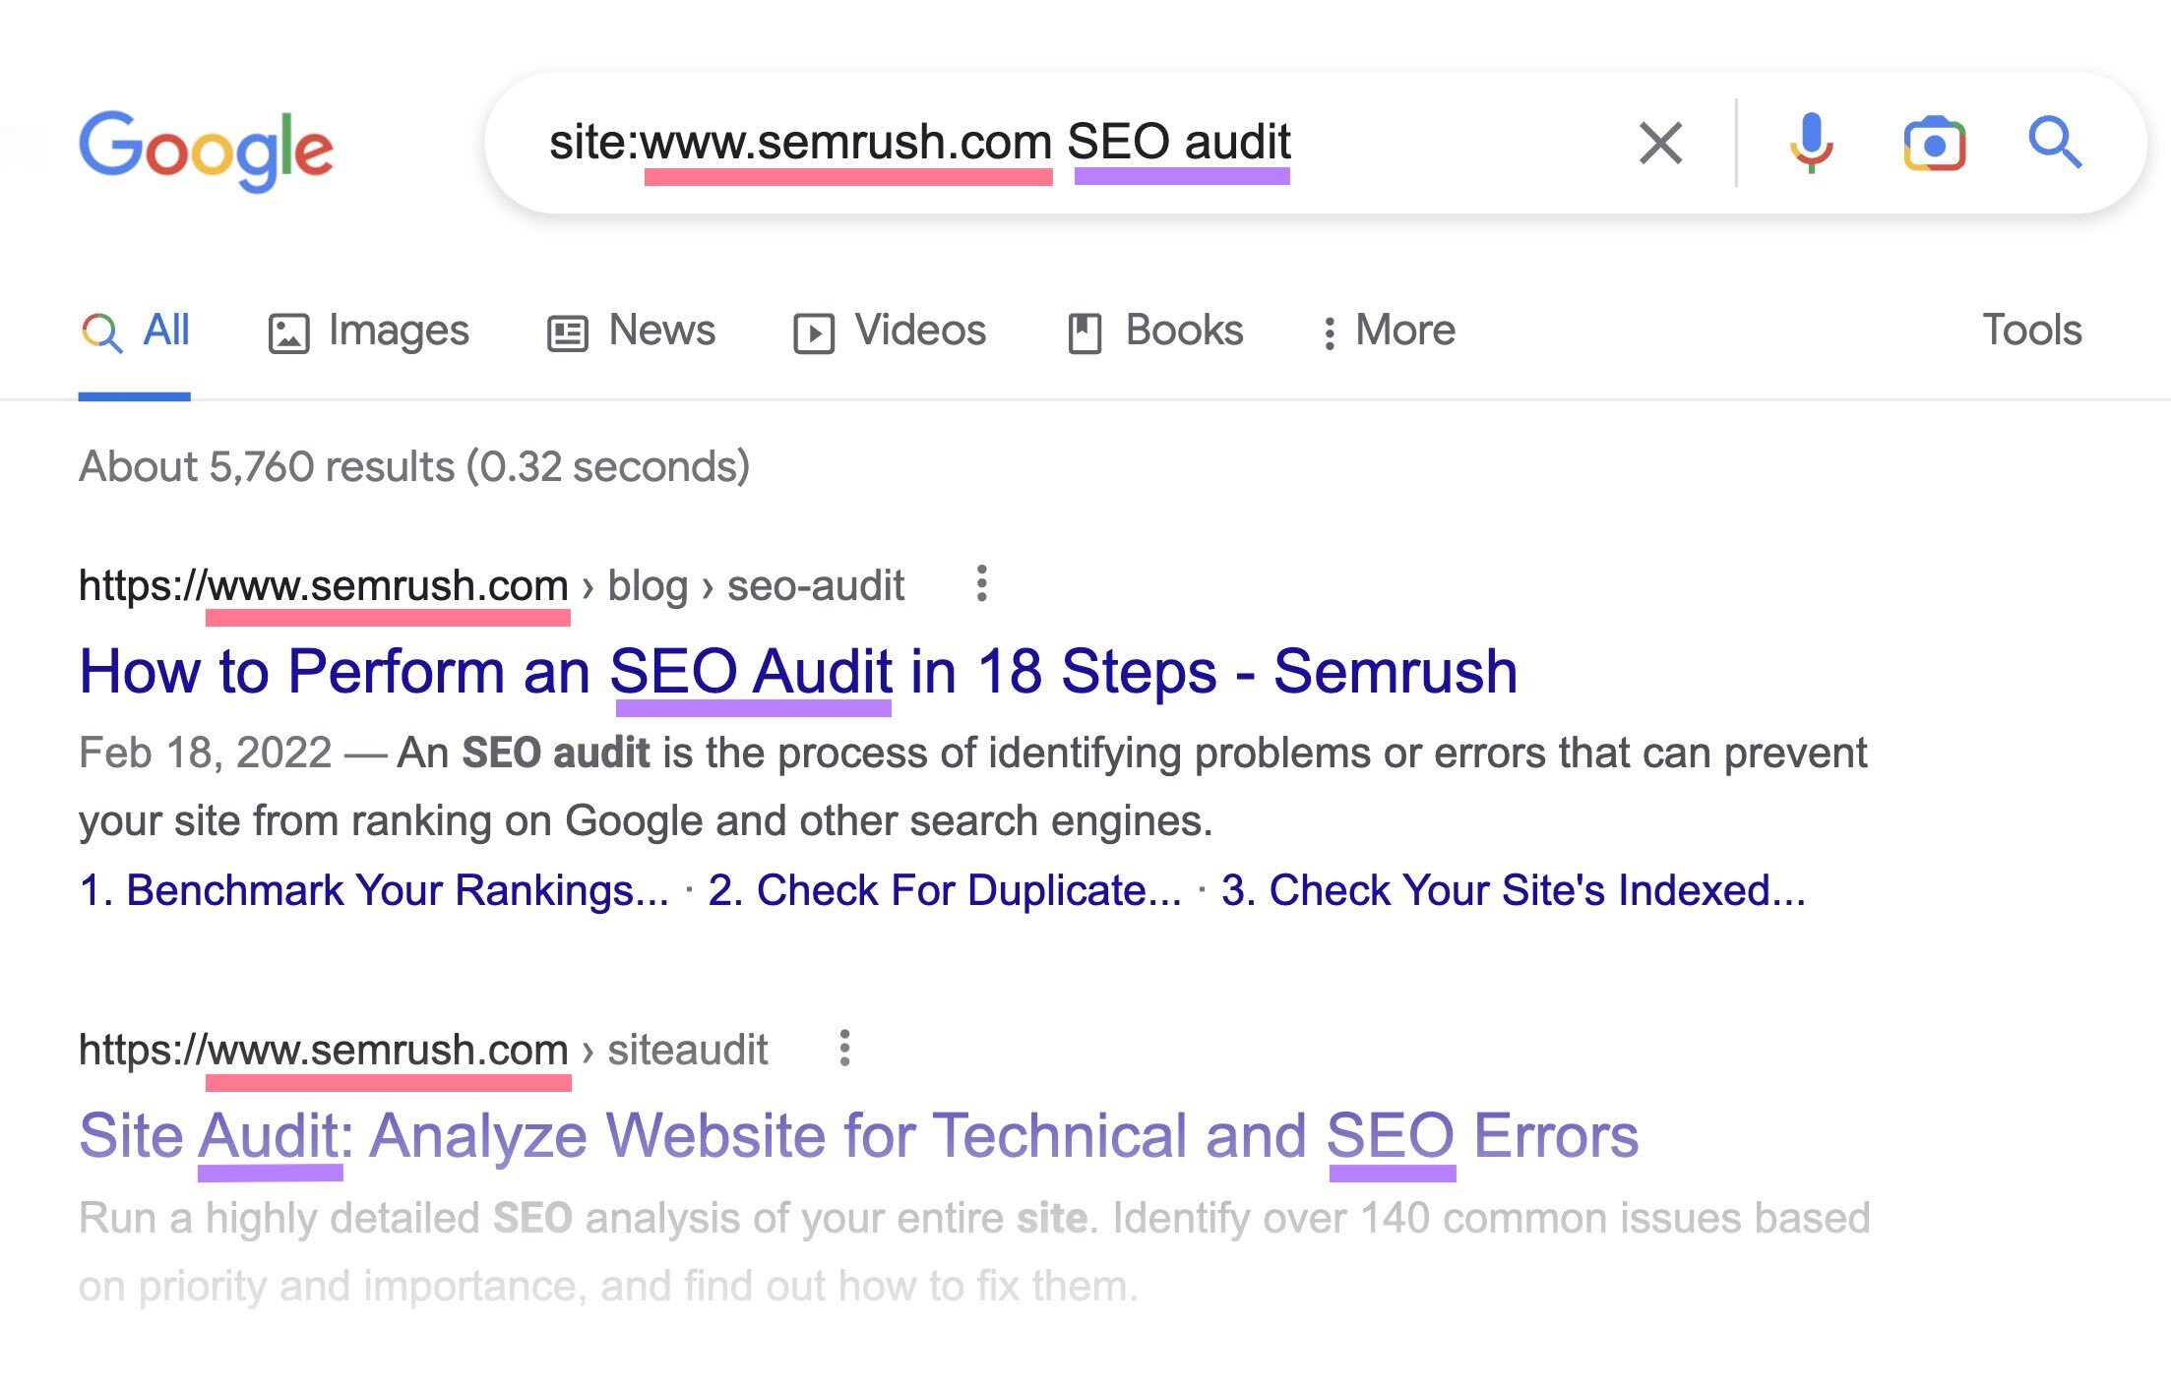Open the More search filters menu
The height and width of the screenshot is (1387, 2171).
1392,332
